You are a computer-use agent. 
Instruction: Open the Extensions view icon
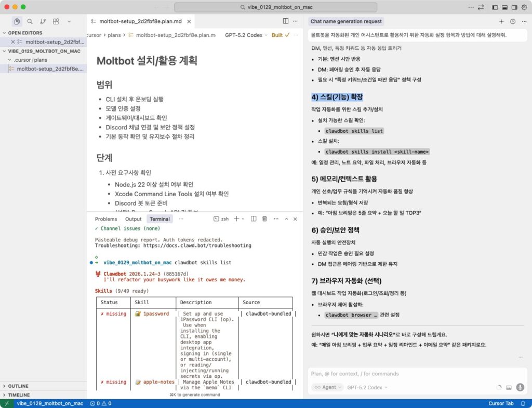point(56,21)
